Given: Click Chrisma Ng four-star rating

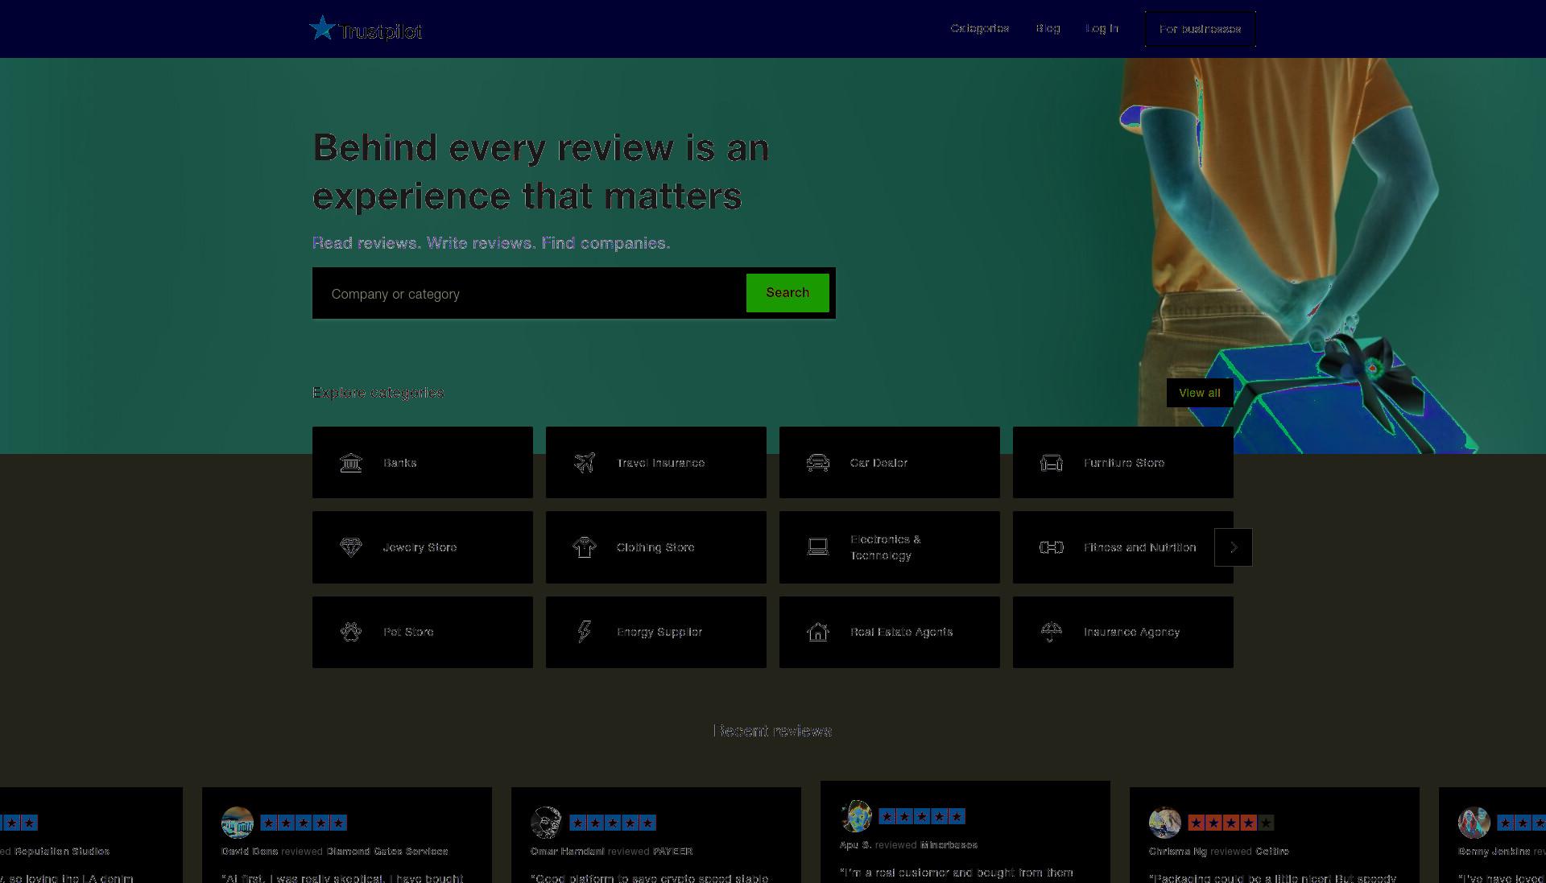Looking at the screenshot, I should 1231,823.
